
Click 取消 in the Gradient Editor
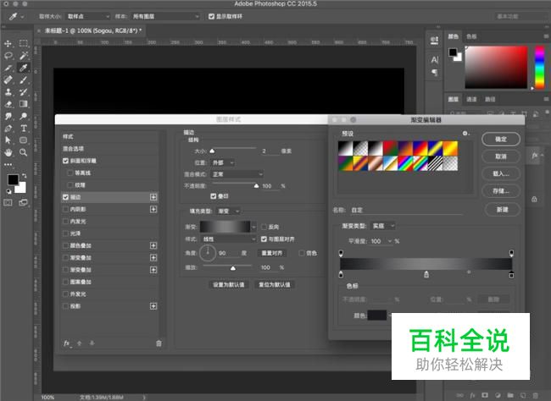click(501, 157)
